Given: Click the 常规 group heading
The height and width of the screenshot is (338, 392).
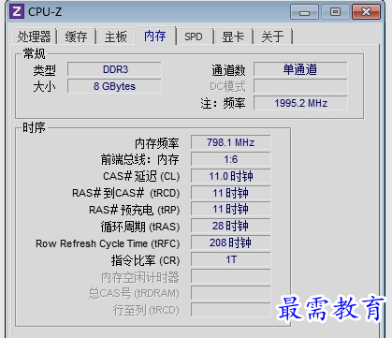Looking at the screenshot, I should 34,53.
